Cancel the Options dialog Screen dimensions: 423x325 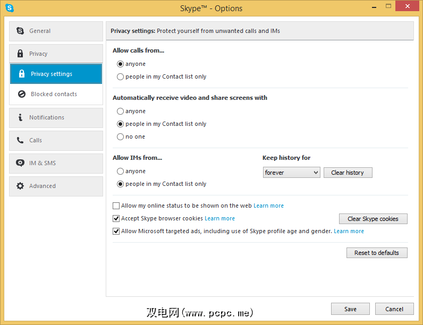394,309
